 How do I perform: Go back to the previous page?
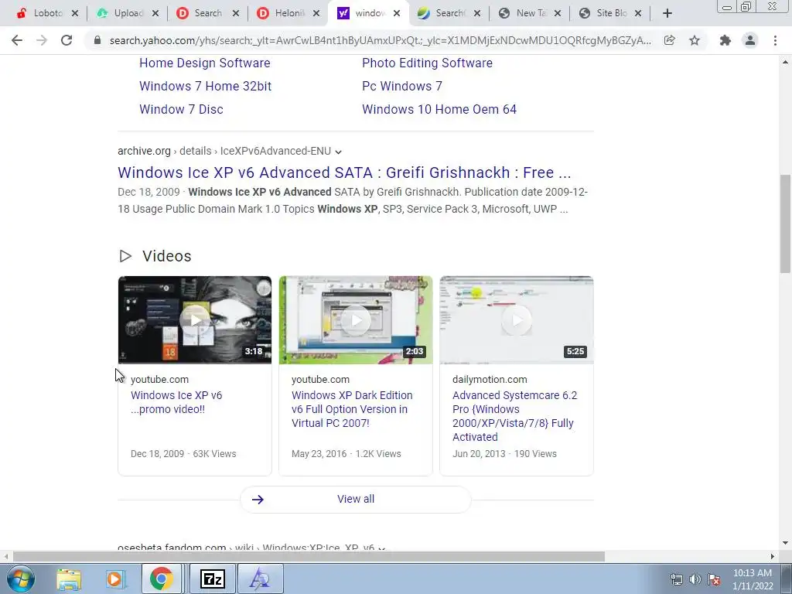[17, 40]
